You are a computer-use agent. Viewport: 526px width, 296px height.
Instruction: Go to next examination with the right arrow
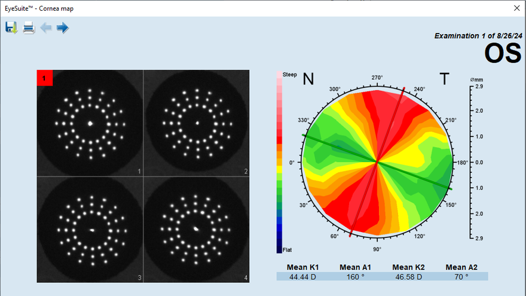point(63,28)
